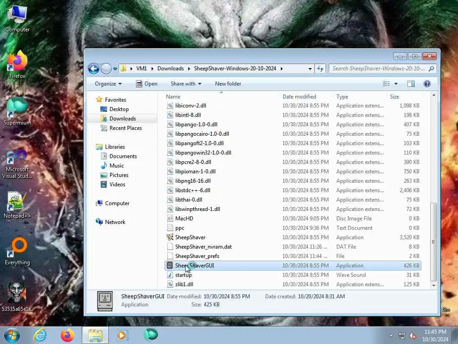Click the taskbar clock showing 11:45 PM
Screen dimensions: 458x344
[x=435, y=335]
